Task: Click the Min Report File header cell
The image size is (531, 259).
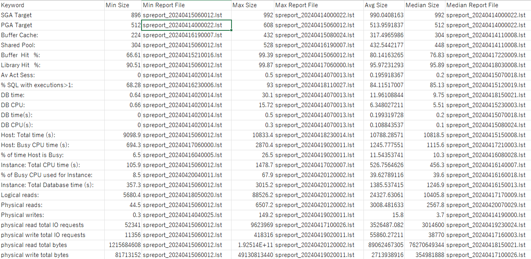Action: click(187, 5)
